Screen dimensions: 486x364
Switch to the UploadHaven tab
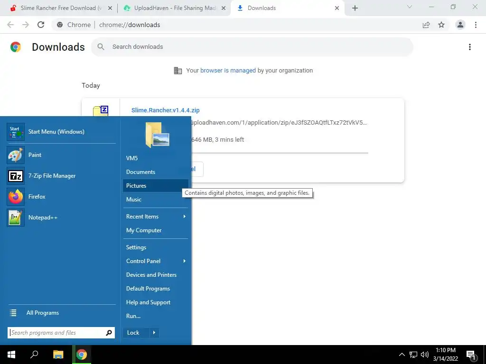click(x=175, y=8)
